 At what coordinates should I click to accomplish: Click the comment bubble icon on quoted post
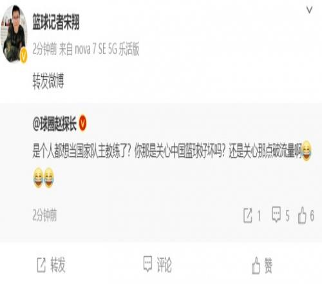pyautogui.click(x=276, y=214)
